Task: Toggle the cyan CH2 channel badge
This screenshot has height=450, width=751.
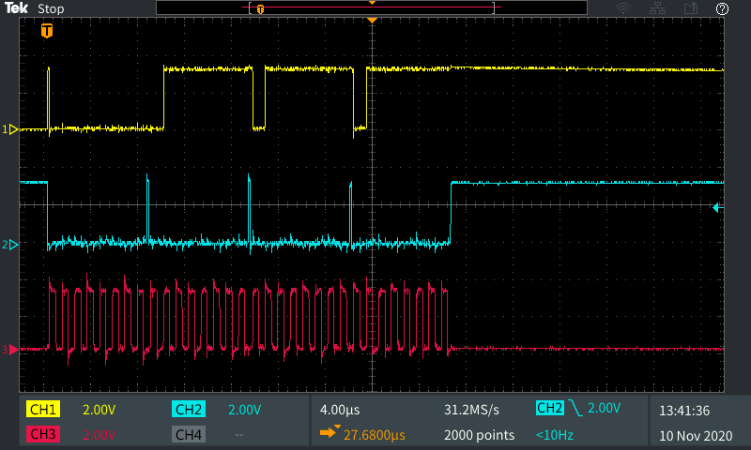Action: 189,410
